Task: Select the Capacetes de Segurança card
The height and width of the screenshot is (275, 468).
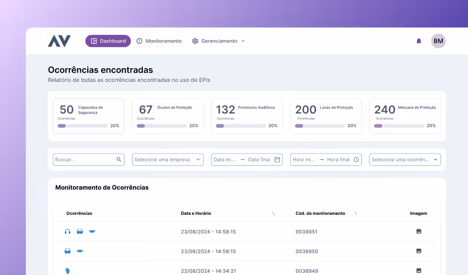Action: point(89,116)
